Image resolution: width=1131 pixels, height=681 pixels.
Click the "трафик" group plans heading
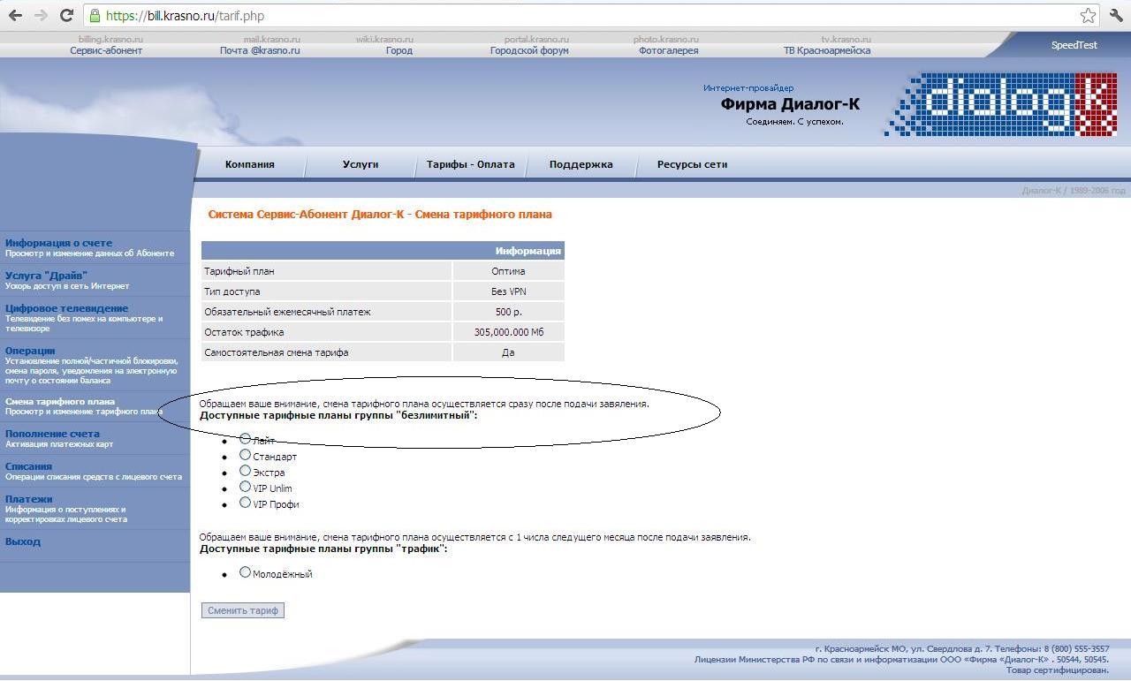pyautogui.click(x=323, y=549)
